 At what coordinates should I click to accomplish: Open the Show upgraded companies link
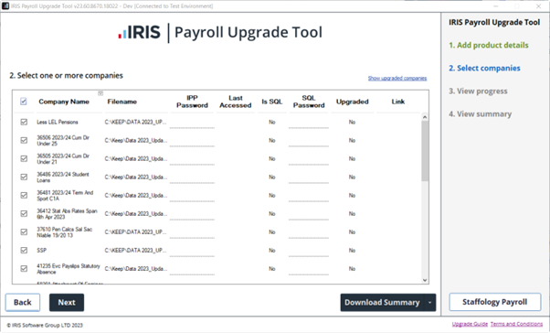point(397,78)
